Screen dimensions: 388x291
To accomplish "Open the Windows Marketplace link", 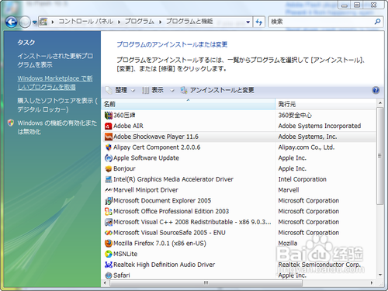I will 55,83.
